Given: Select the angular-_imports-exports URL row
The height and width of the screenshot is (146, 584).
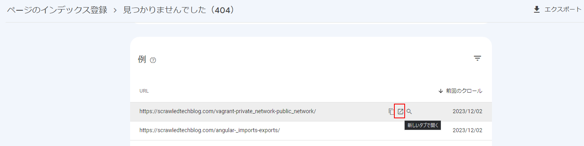Looking at the screenshot, I should pyautogui.click(x=311, y=131).
